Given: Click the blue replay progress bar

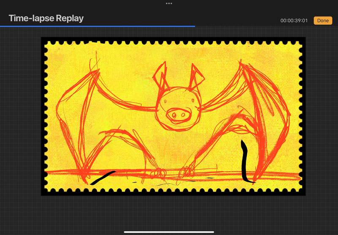Looking at the screenshot, I should pyautogui.click(x=97, y=26).
